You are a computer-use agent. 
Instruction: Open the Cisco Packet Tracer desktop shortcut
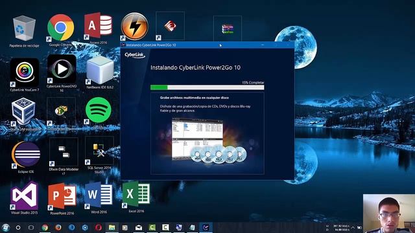(61, 111)
